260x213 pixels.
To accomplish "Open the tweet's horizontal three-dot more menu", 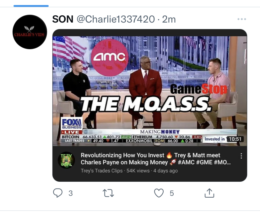I will [242, 19].
